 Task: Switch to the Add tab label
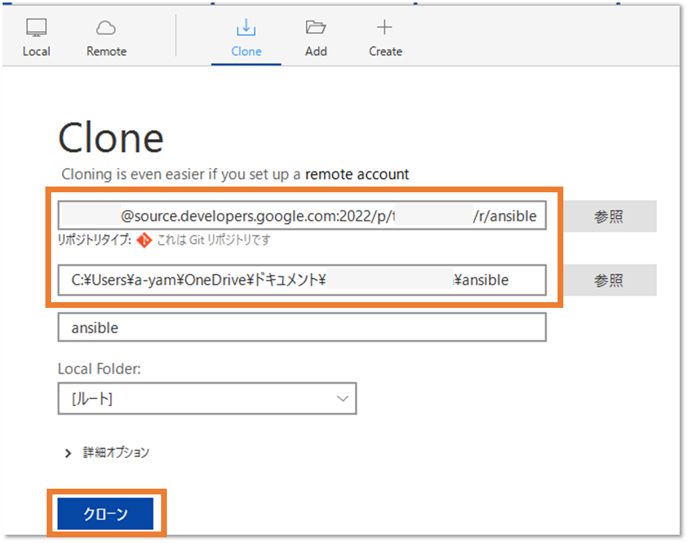[x=316, y=51]
